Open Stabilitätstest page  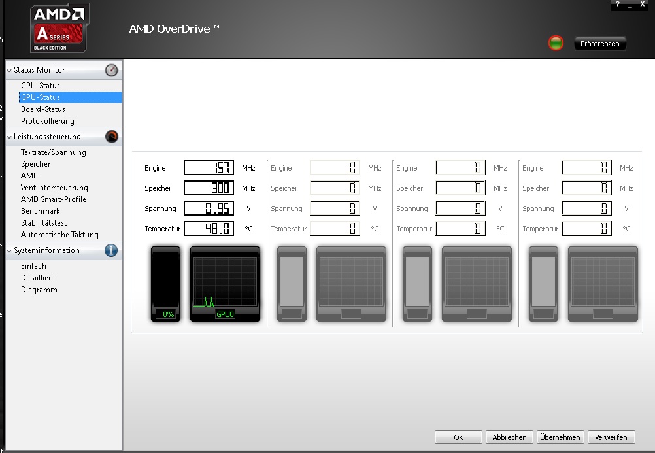tap(44, 223)
